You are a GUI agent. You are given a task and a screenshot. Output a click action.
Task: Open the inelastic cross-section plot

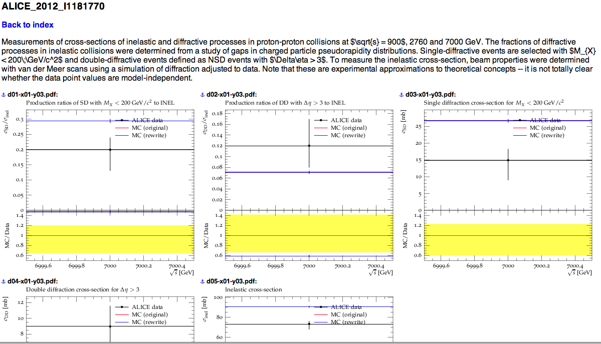[297, 314]
